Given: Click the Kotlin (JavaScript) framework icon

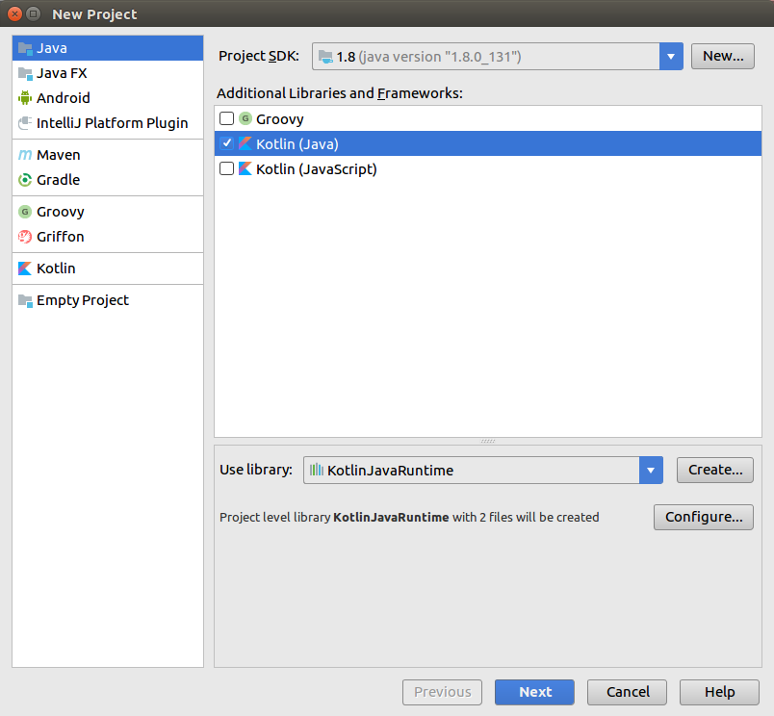Looking at the screenshot, I should pyautogui.click(x=245, y=168).
